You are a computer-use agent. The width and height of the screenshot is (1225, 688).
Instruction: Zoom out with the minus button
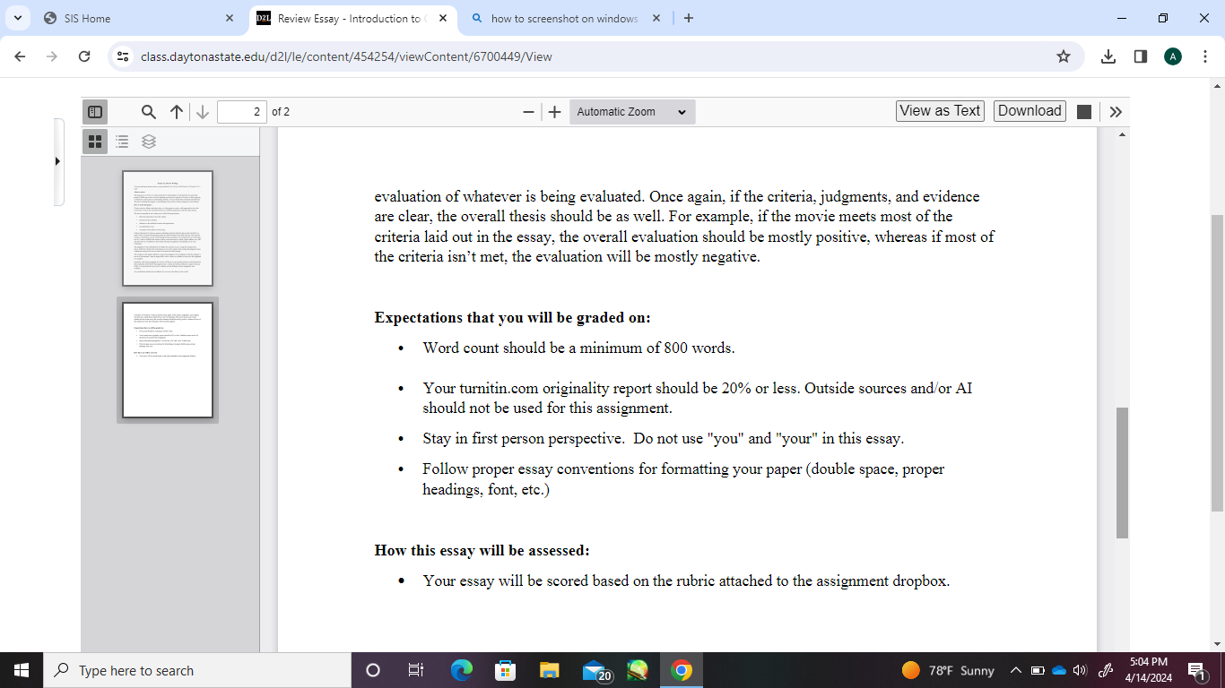coord(529,112)
